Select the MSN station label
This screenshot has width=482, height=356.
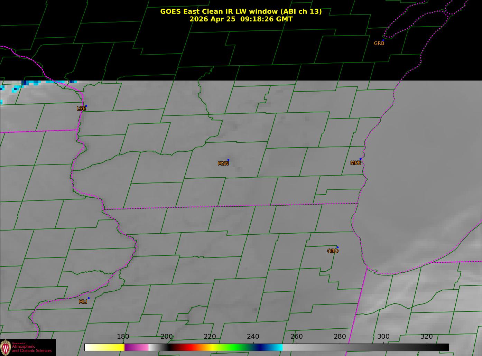pyautogui.click(x=223, y=163)
